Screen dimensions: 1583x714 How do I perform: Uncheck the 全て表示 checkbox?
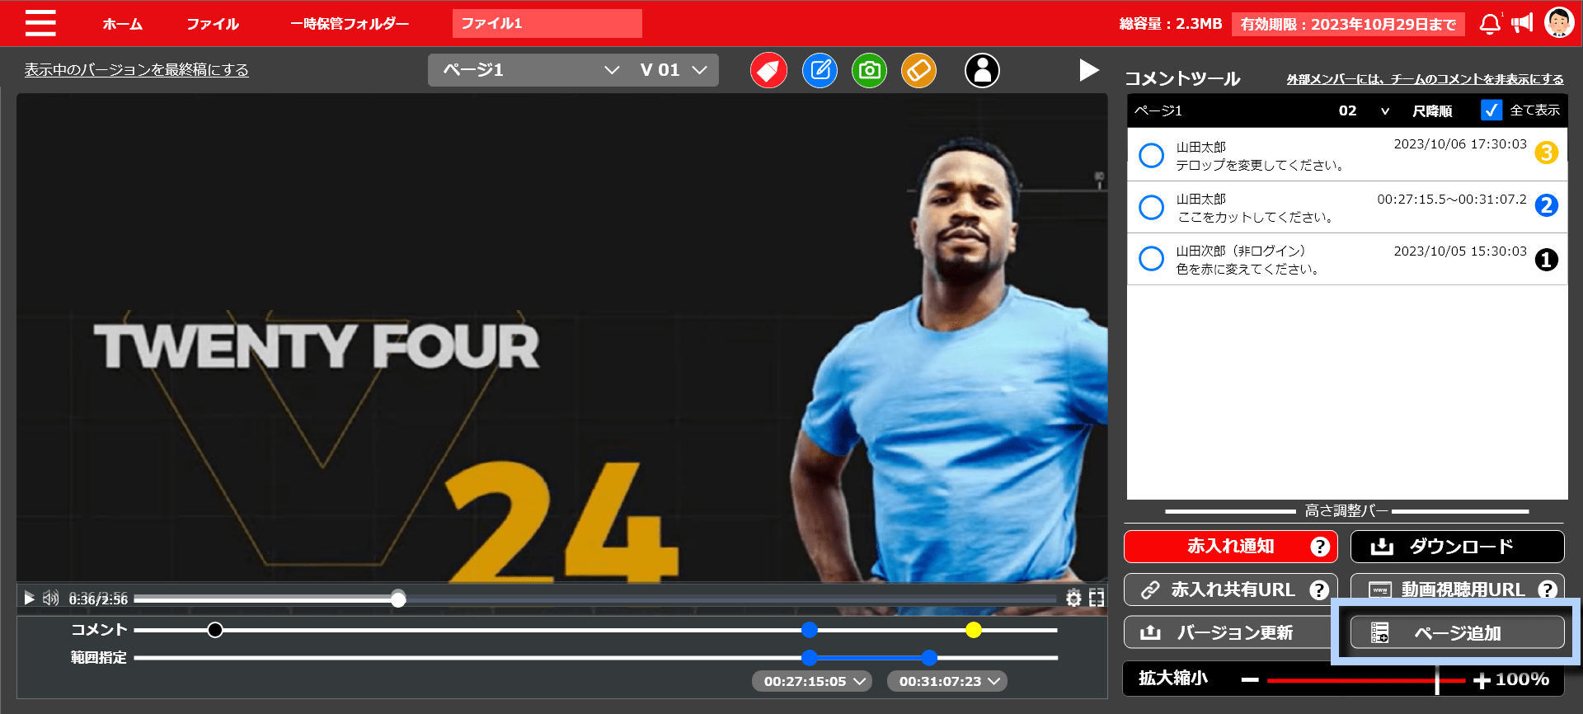pyautogui.click(x=1491, y=110)
